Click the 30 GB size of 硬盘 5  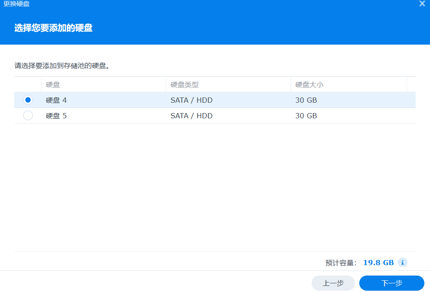tap(306, 116)
